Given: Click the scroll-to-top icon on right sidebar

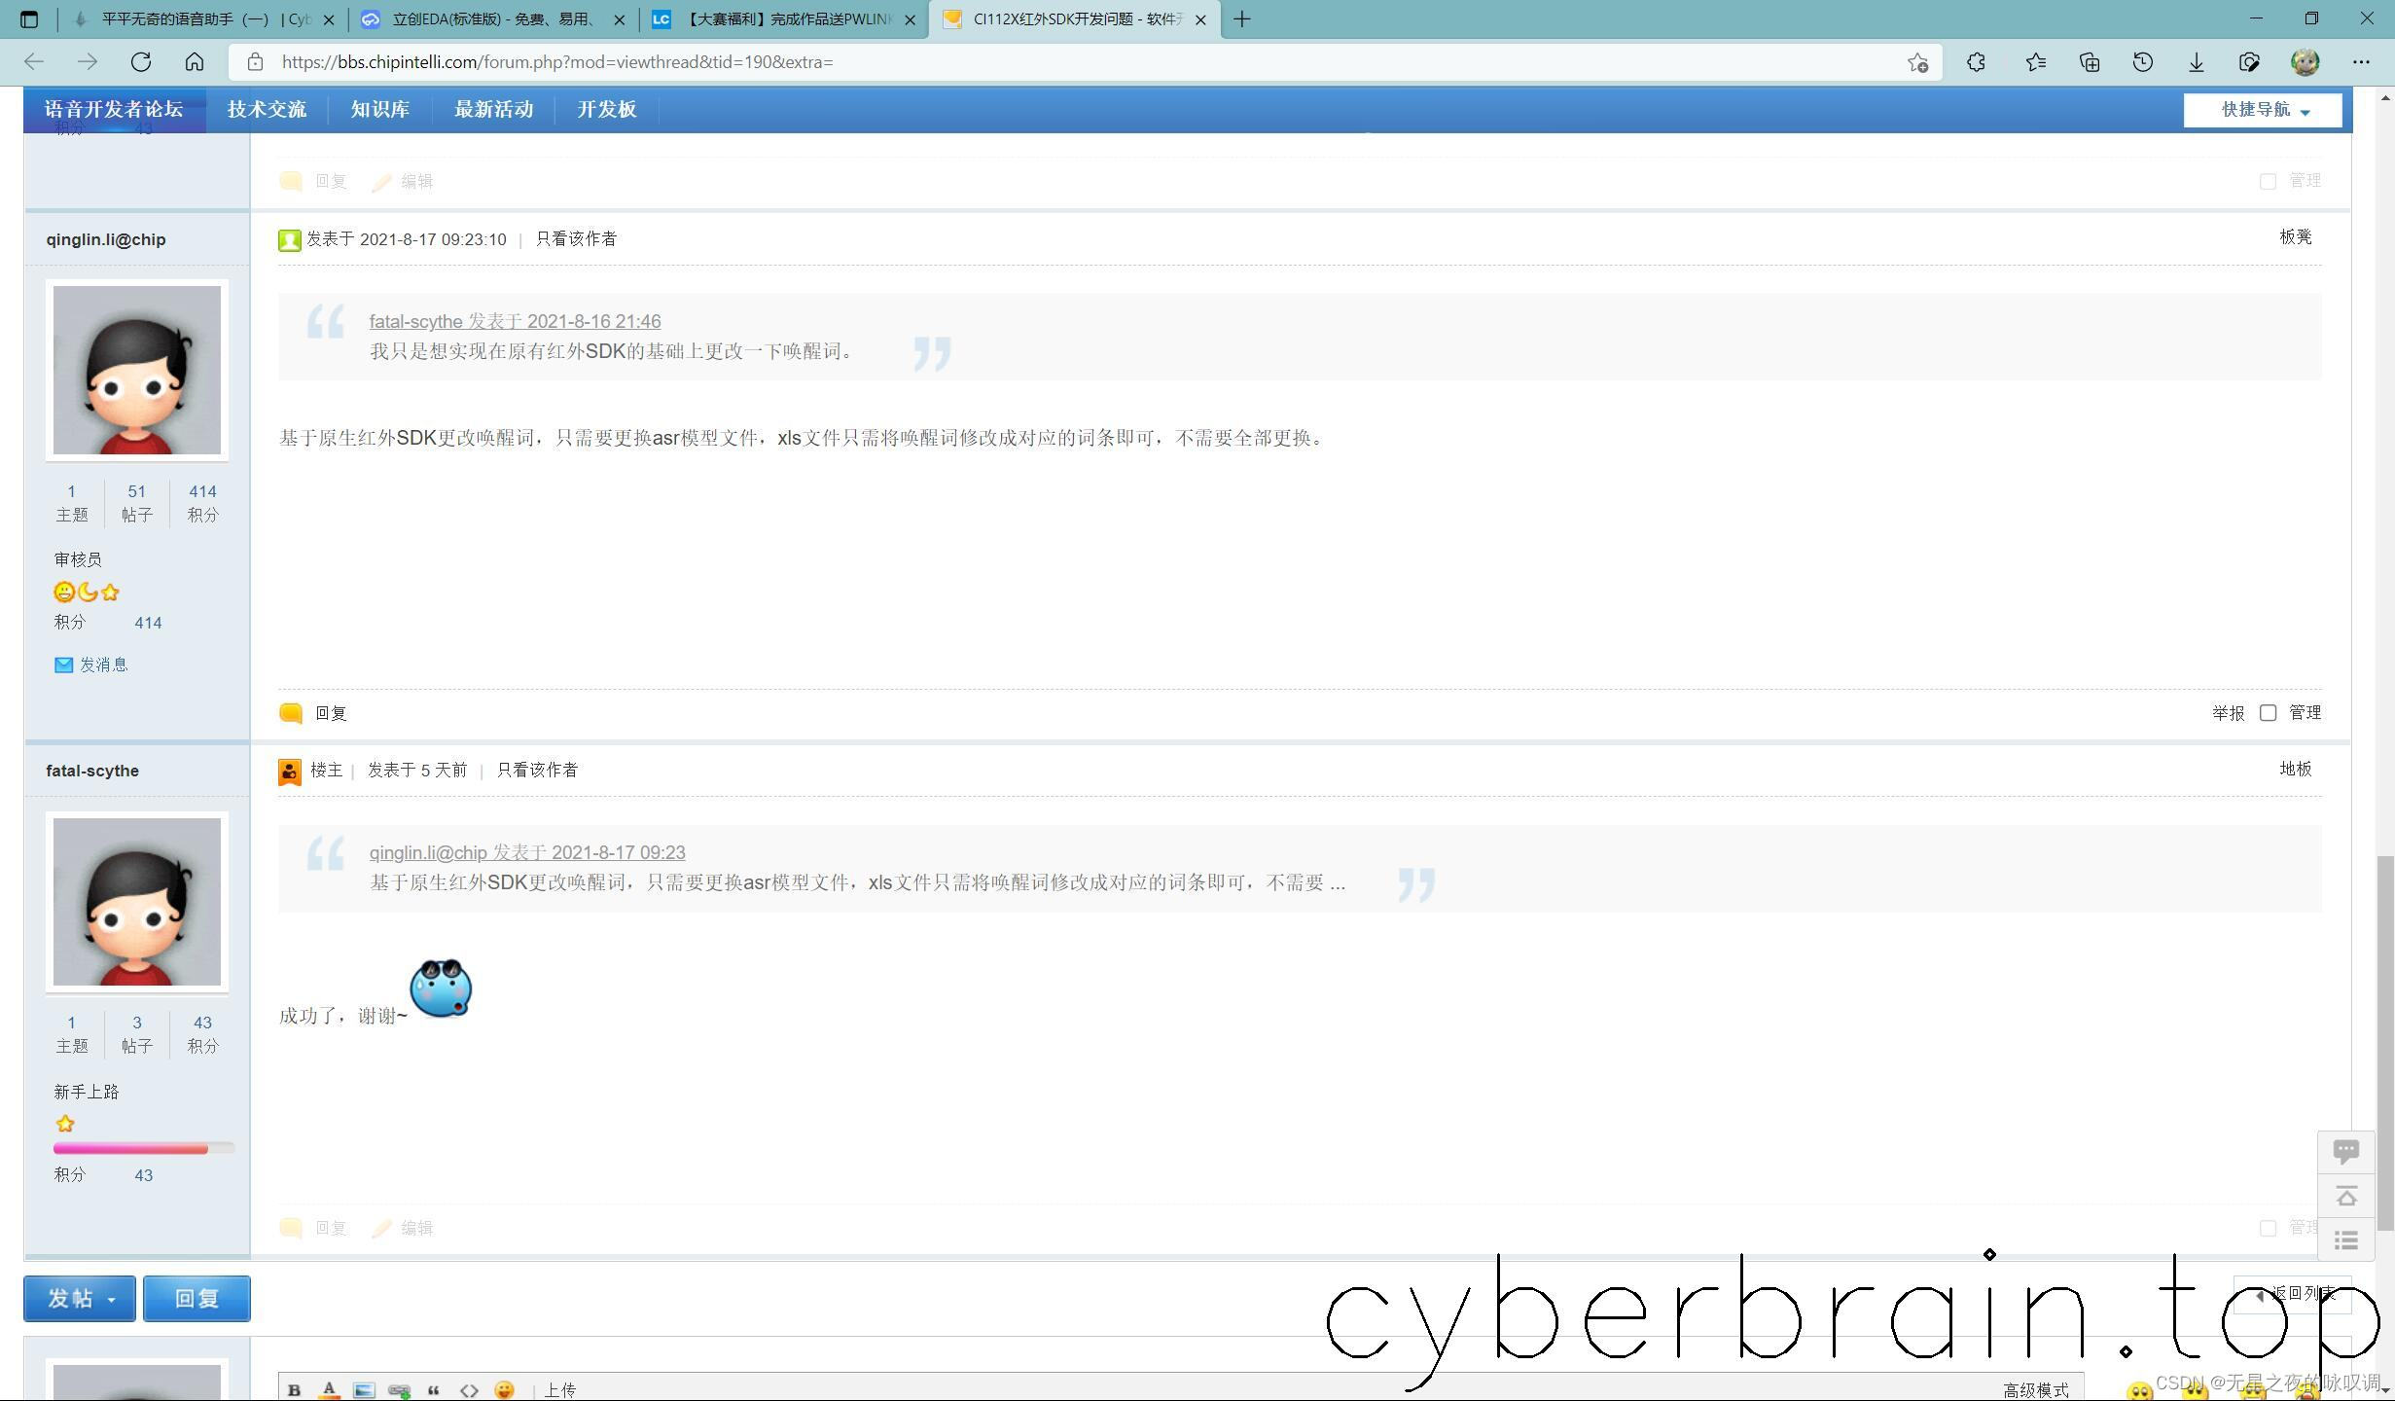Looking at the screenshot, I should pos(2345,1197).
